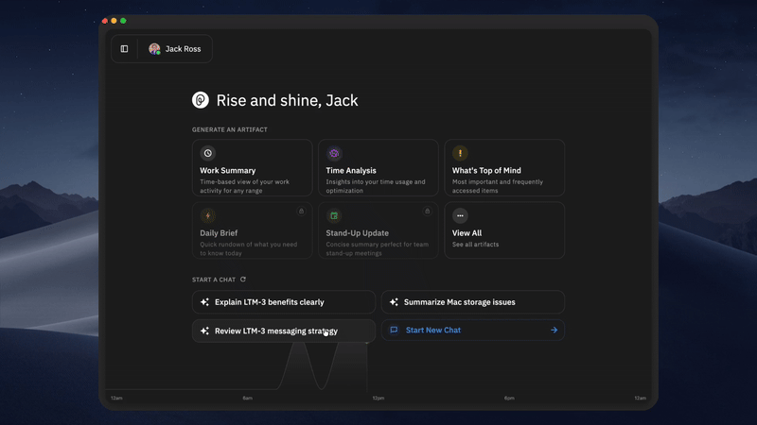The image size is (757, 425).
Task: Click the Work Summary clock icon
Action: [x=207, y=153]
